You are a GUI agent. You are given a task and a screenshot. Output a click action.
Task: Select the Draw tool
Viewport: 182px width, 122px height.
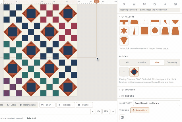[11, 105]
